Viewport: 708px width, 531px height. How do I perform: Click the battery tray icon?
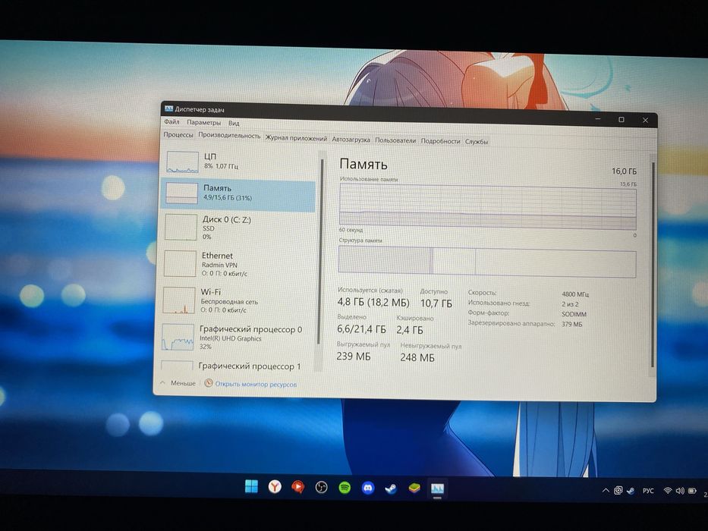(x=692, y=491)
